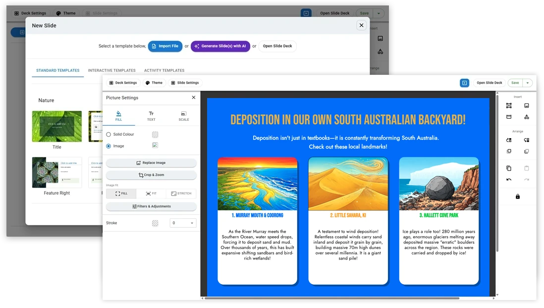Insert a shape using the shapes icon
Screen dimensions: 544x308
coord(526,117)
